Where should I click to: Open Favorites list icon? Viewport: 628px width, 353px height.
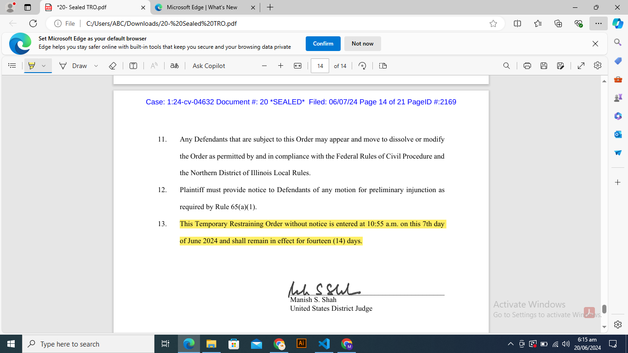click(538, 23)
